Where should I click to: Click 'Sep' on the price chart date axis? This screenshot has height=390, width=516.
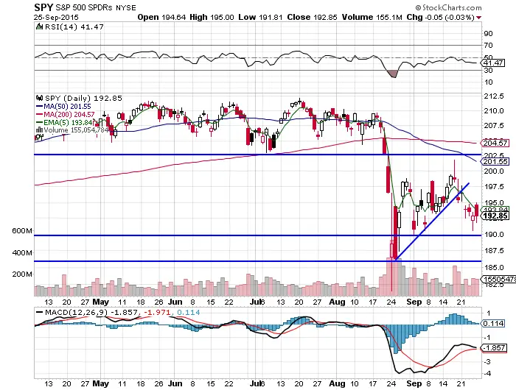pyautogui.click(x=414, y=302)
